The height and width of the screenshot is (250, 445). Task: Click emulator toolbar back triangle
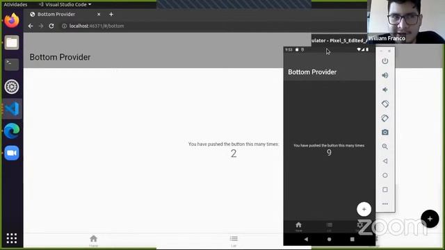coord(385,161)
